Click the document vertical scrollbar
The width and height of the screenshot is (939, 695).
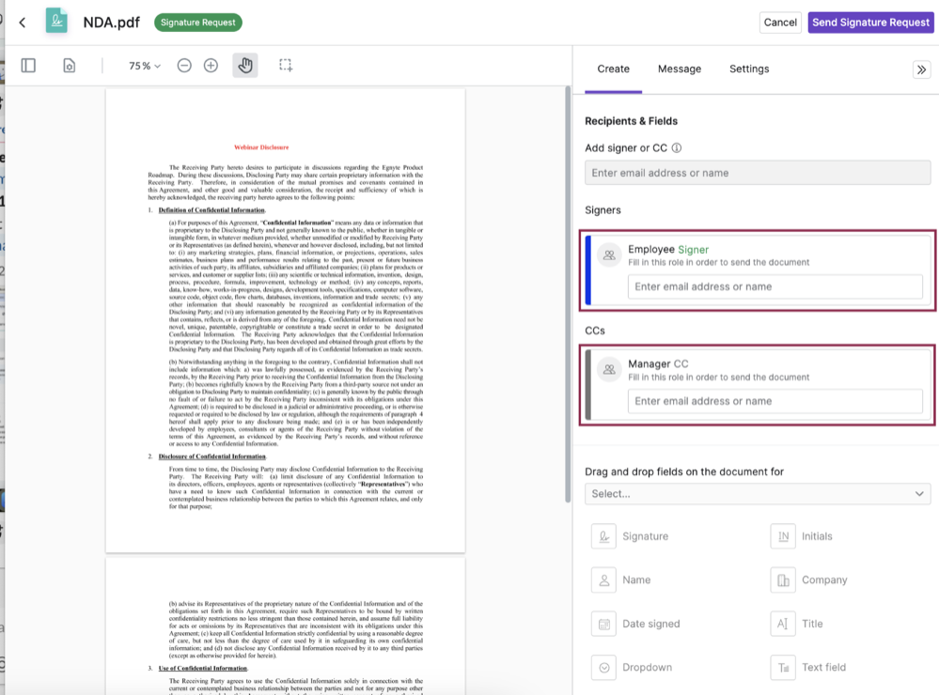pos(567,293)
